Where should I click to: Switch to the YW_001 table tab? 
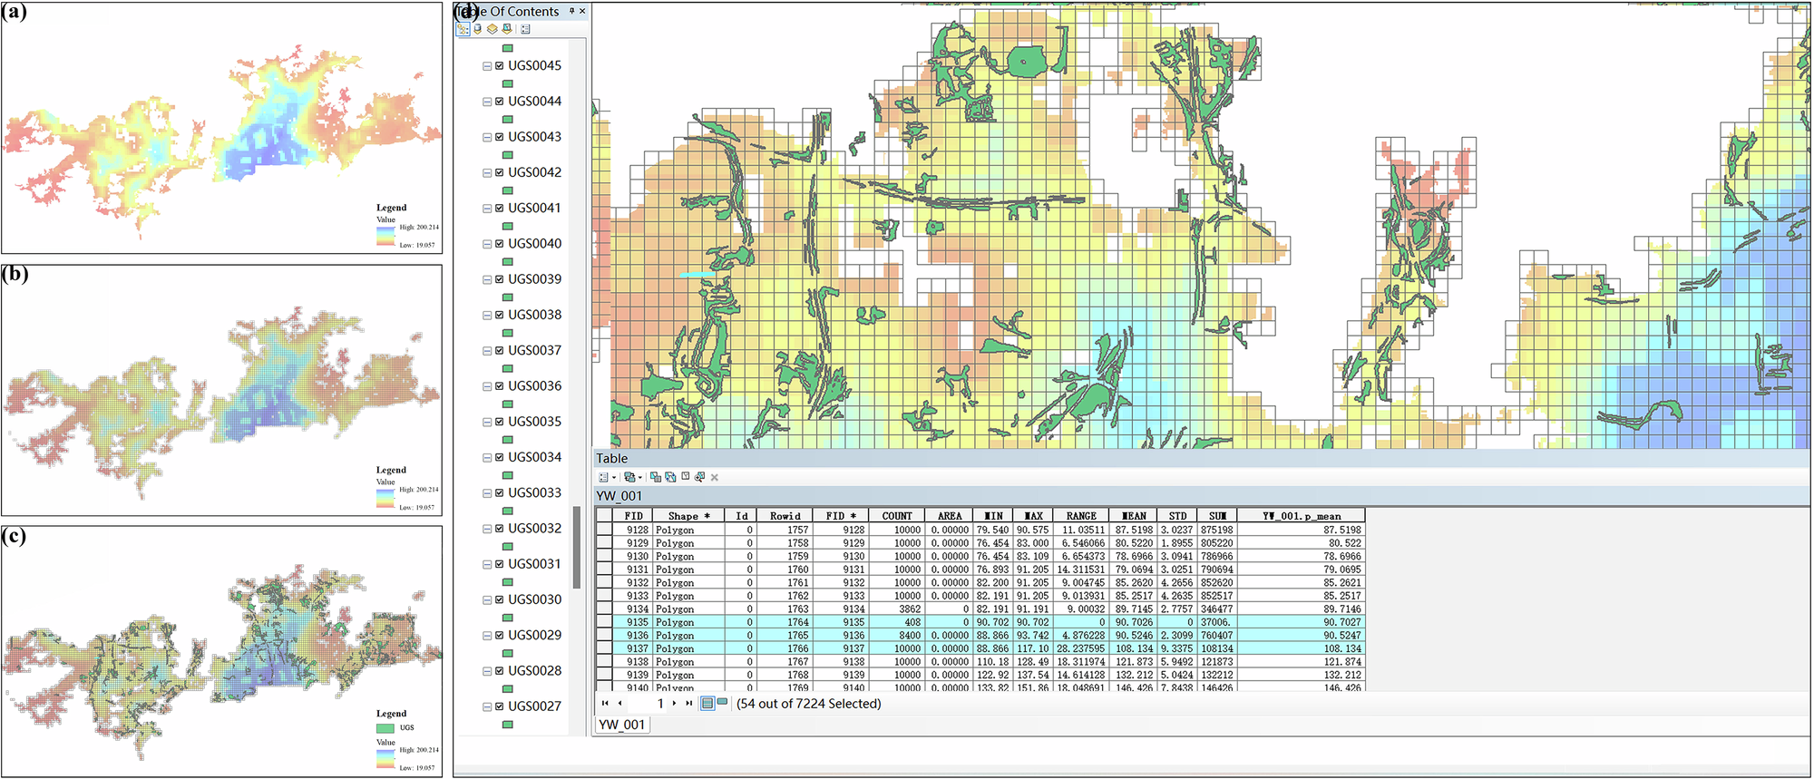pos(621,725)
